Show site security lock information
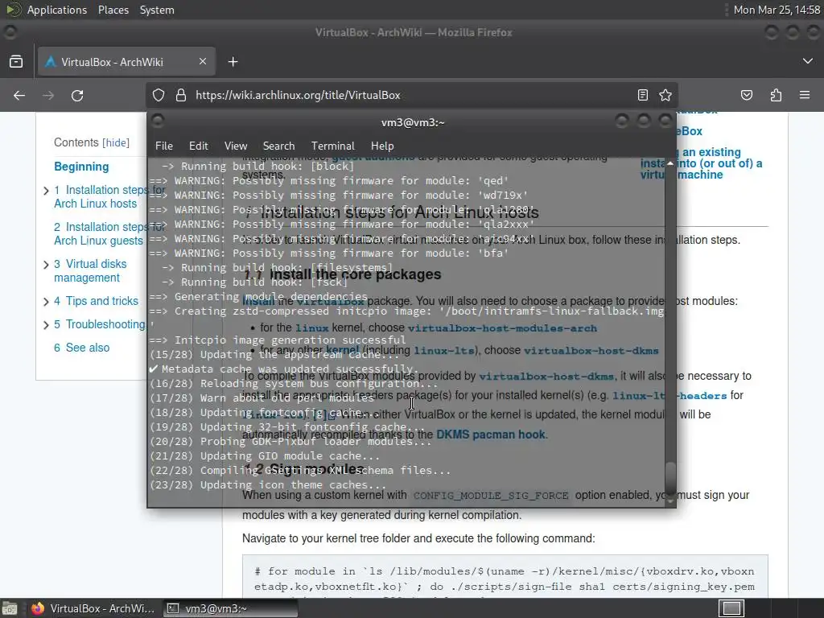The height and width of the screenshot is (618, 824). (x=181, y=95)
